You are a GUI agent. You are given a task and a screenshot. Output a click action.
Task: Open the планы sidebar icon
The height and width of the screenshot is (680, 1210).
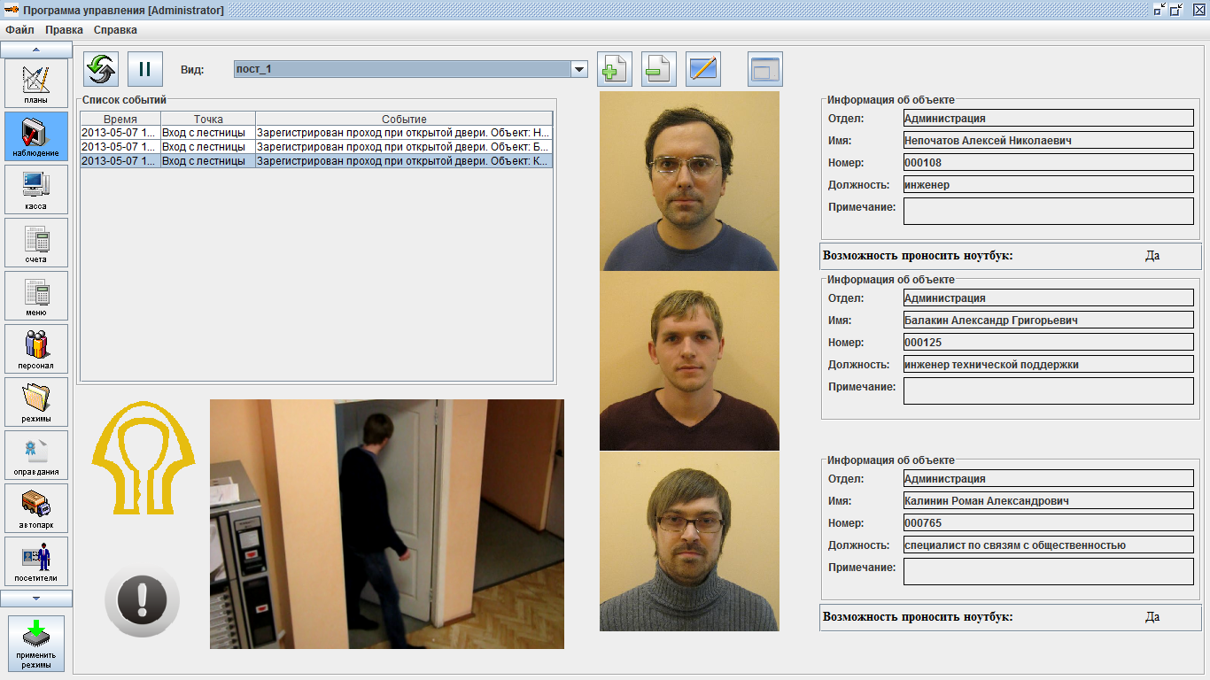click(36, 83)
